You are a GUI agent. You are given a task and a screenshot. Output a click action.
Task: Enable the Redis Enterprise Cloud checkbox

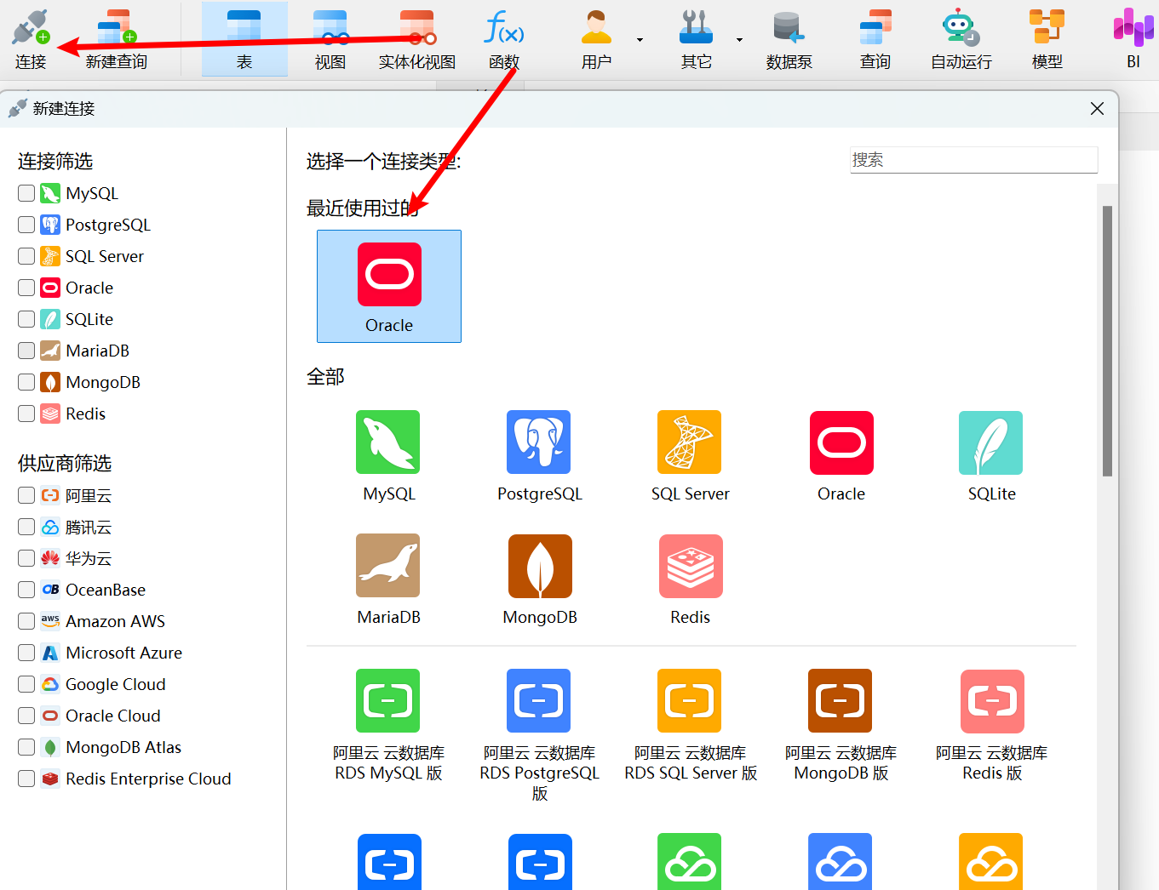pos(26,779)
